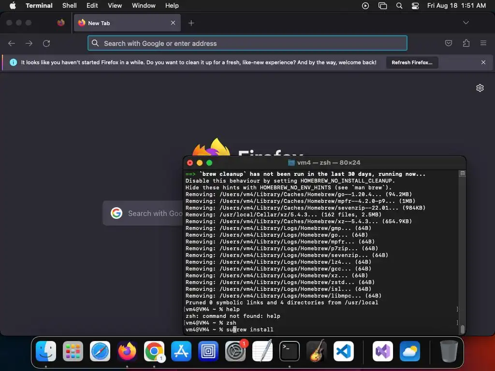Launch Safari from the dock
Viewport: 495px width, 371px height.
click(100, 351)
